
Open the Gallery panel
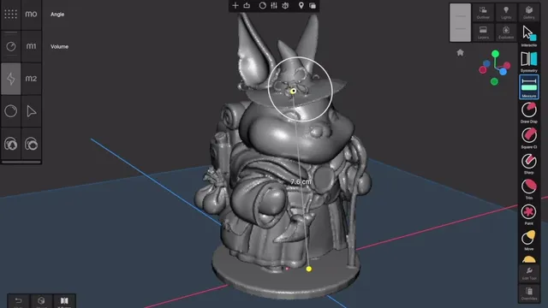click(x=529, y=13)
